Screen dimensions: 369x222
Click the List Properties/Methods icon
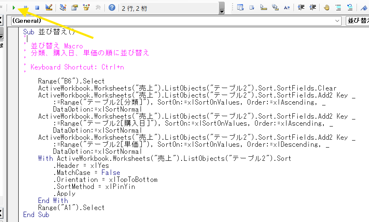(x=240, y=7)
